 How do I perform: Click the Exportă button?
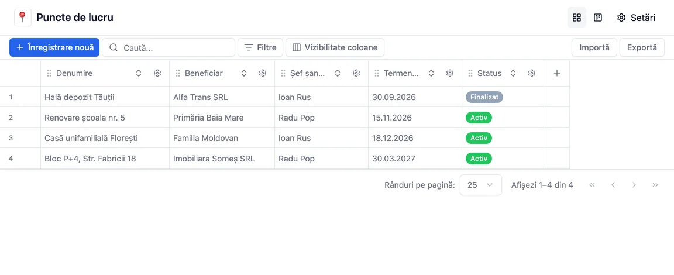coord(642,47)
